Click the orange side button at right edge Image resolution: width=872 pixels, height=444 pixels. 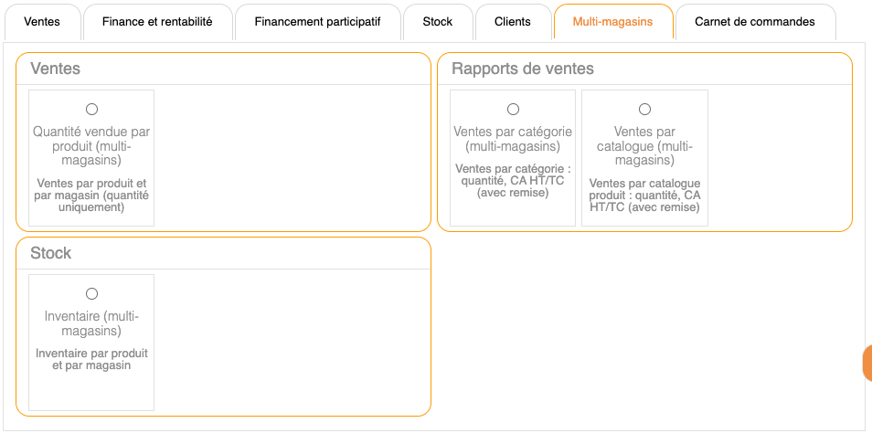[x=867, y=363]
